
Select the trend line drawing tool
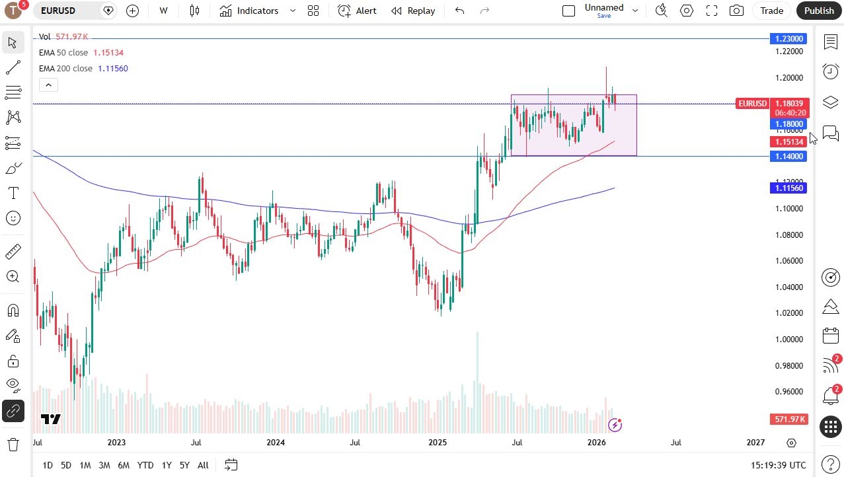tap(13, 67)
